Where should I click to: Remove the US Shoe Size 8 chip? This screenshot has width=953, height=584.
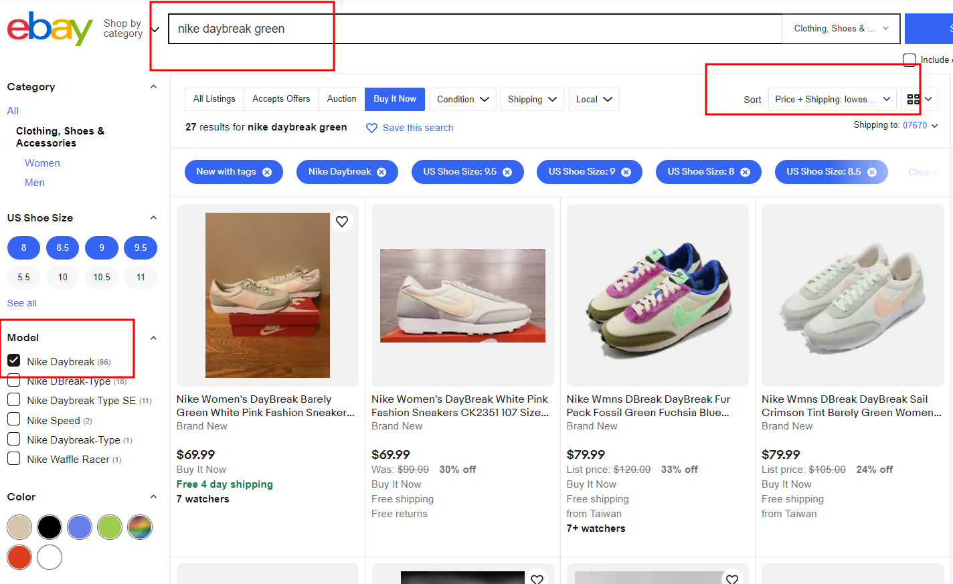pyautogui.click(x=745, y=172)
